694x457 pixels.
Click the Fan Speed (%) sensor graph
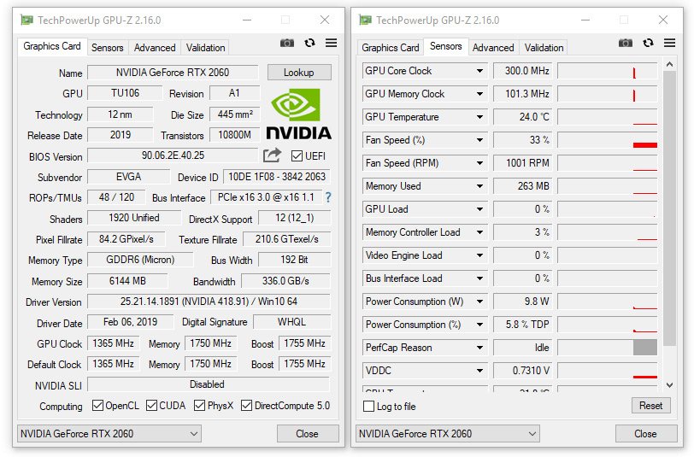(x=608, y=141)
